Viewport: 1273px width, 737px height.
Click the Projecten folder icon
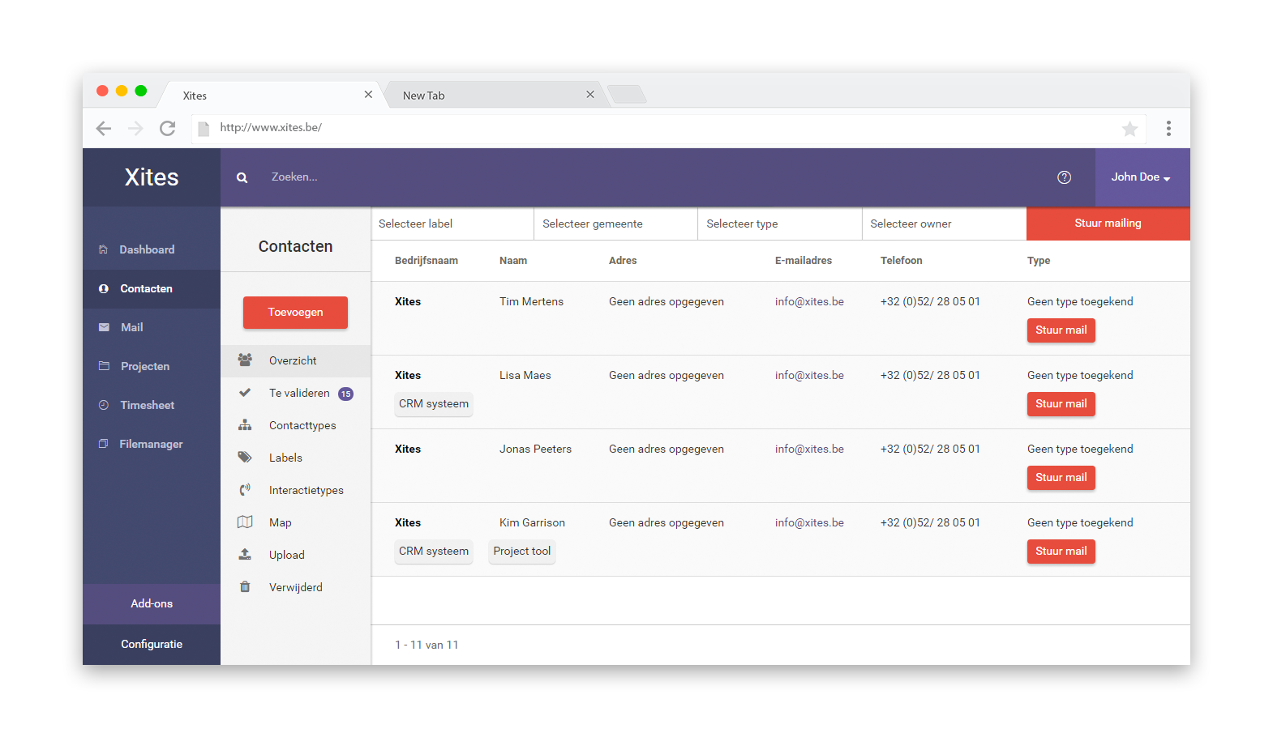[x=104, y=366]
